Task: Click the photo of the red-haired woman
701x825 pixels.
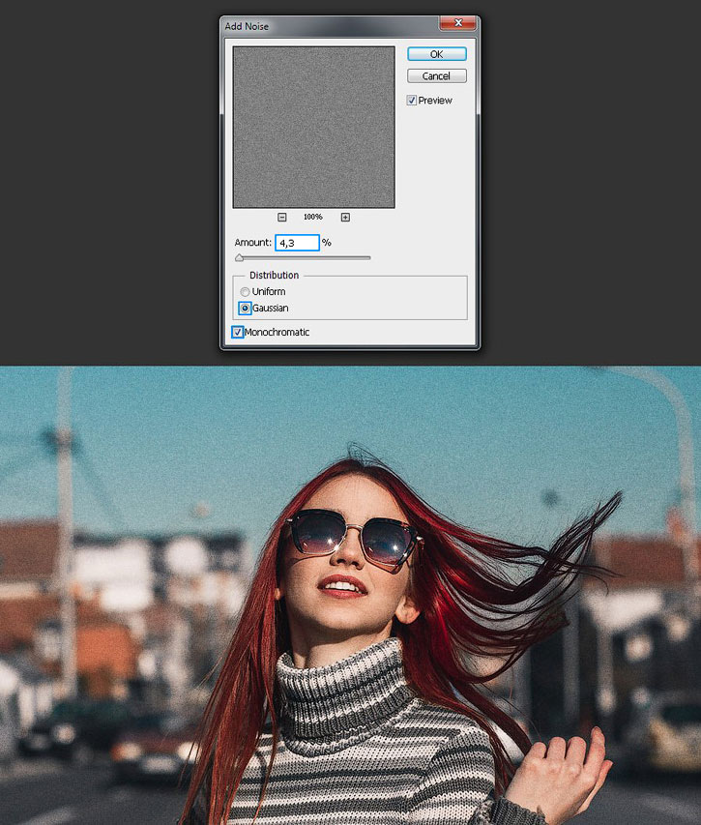Action: (x=350, y=596)
